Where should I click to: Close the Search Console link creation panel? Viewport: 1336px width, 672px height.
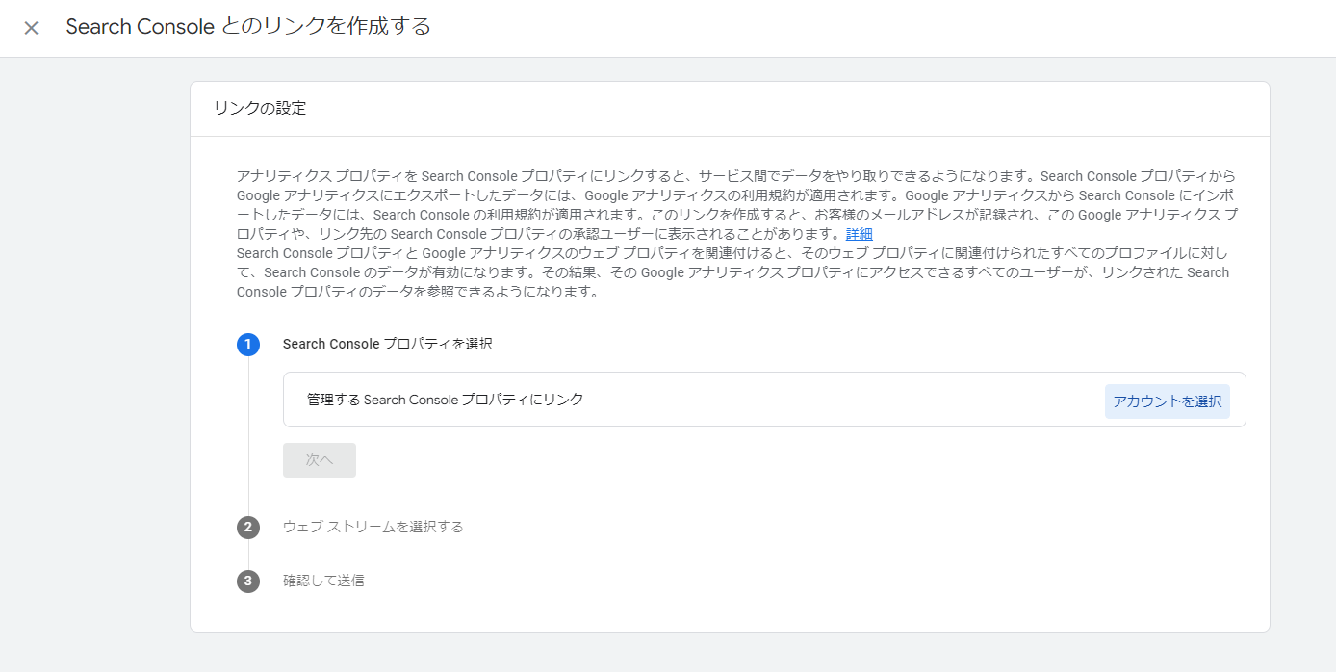click(31, 28)
